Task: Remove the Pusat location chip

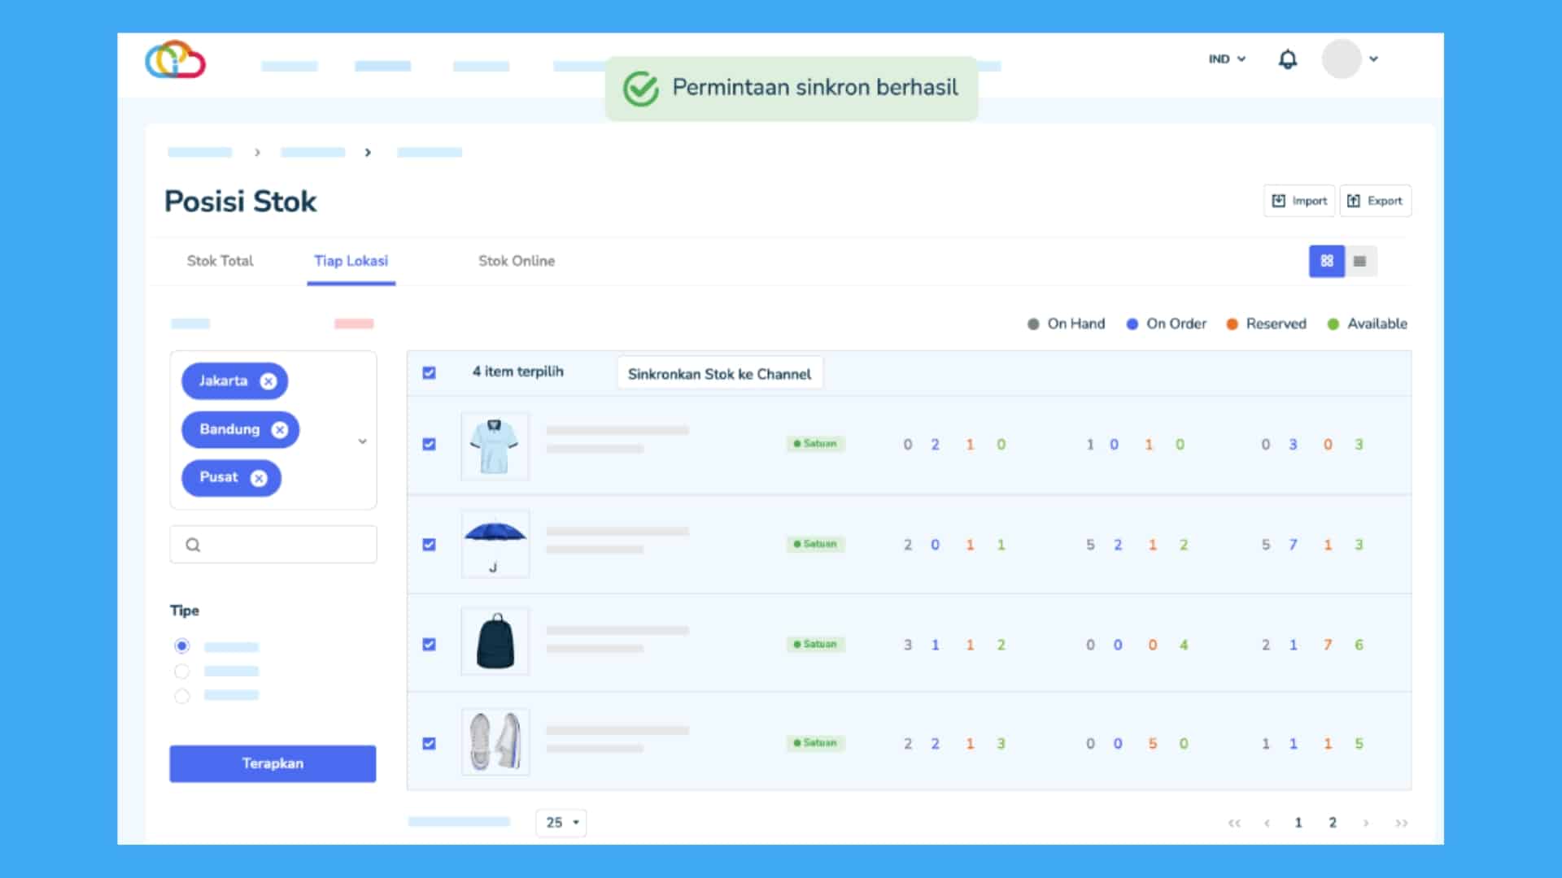Action: 259,478
